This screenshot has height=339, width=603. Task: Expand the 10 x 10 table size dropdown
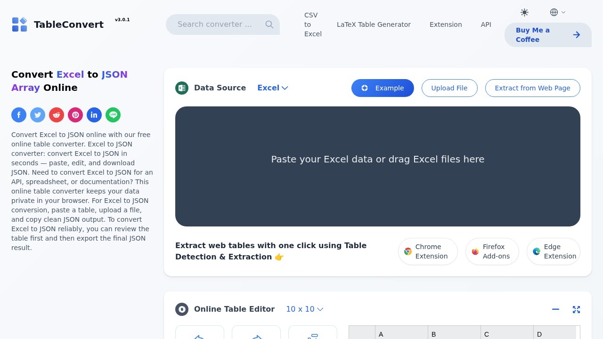click(304, 309)
